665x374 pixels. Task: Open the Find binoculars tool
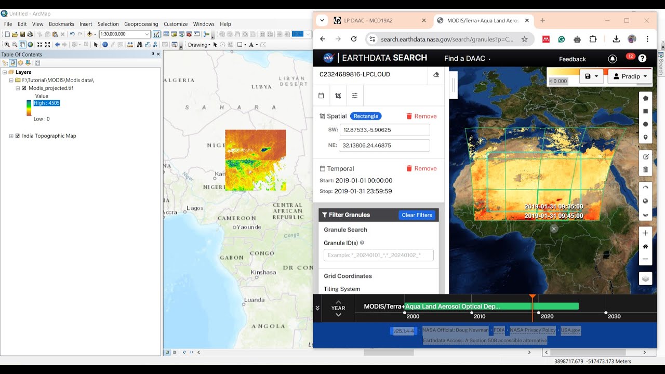(139, 45)
